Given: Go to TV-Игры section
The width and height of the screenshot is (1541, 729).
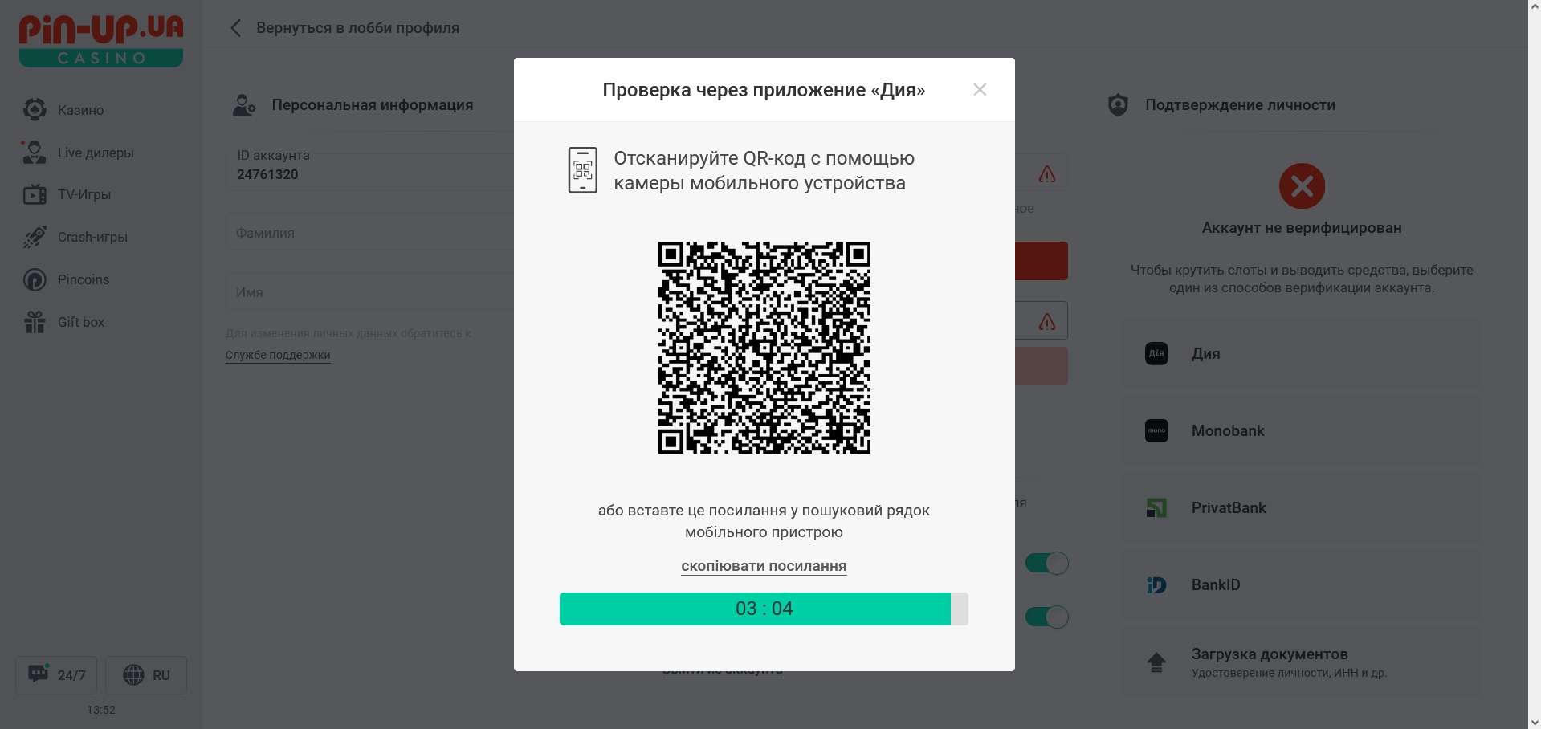Looking at the screenshot, I should [x=84, y=194].
